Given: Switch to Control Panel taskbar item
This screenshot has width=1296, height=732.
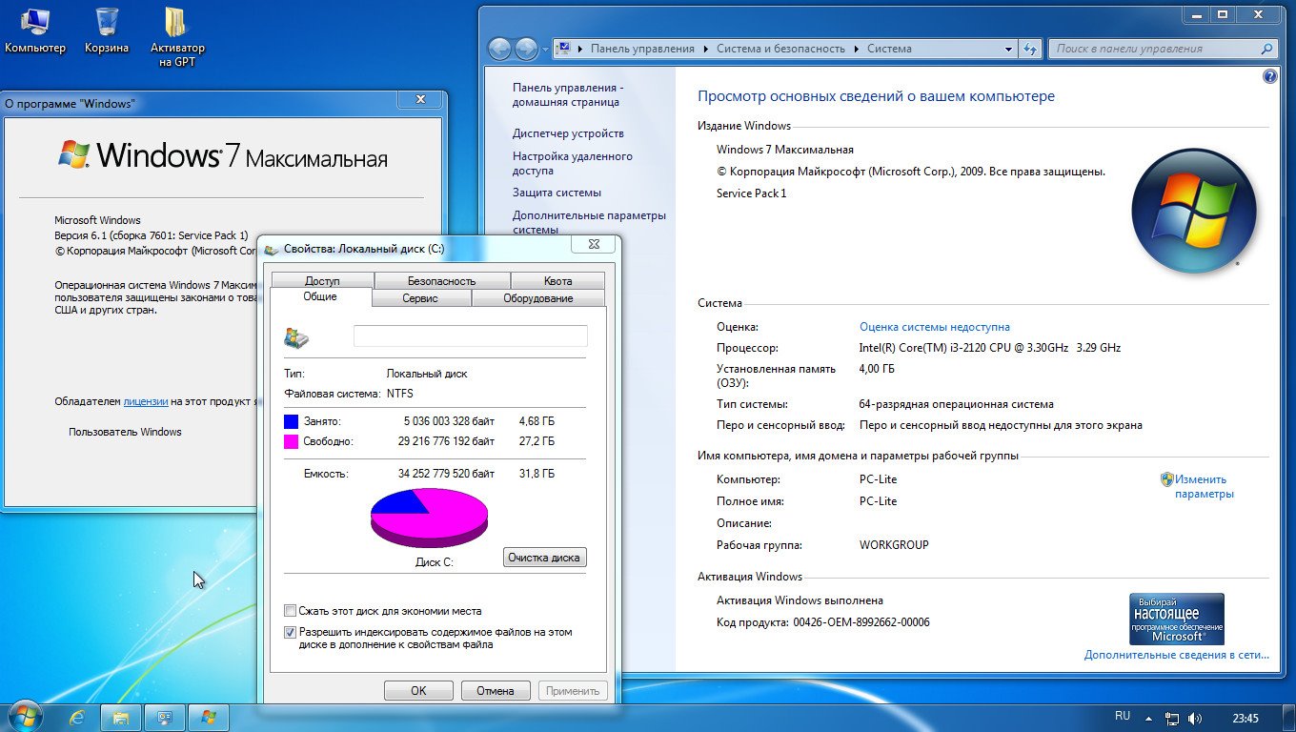Looking at the screenshot, I should (165, 717).
